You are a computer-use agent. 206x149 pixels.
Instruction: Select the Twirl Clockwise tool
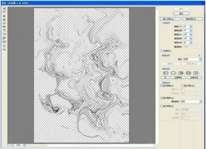pyautogui.click(x=4, y=16)
